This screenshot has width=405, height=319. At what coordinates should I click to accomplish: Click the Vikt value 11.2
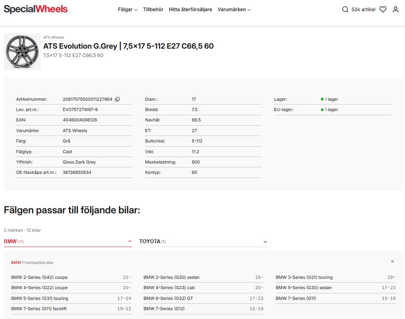click(195, 152)
